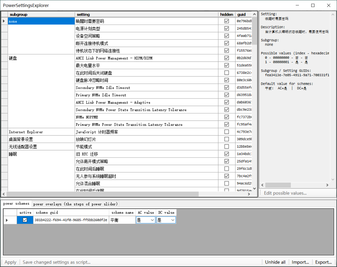Click the horizontal scrollbar right arrow
The width and height of the screenshot is (337, 267).
[249, 194]
